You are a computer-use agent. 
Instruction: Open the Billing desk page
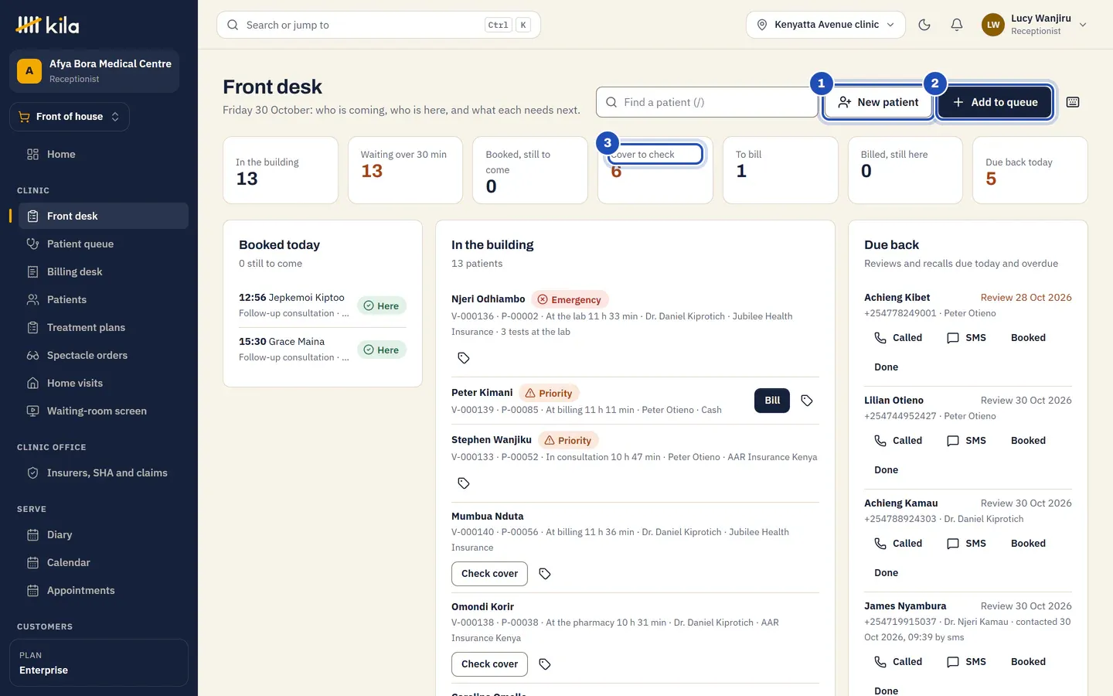coord(104,272)
